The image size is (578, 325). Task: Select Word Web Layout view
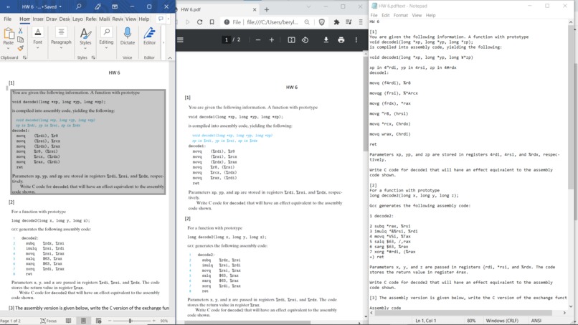[x=98, y=321]
